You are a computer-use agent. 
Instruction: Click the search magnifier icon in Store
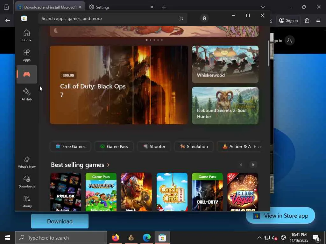tap(181, 18)
